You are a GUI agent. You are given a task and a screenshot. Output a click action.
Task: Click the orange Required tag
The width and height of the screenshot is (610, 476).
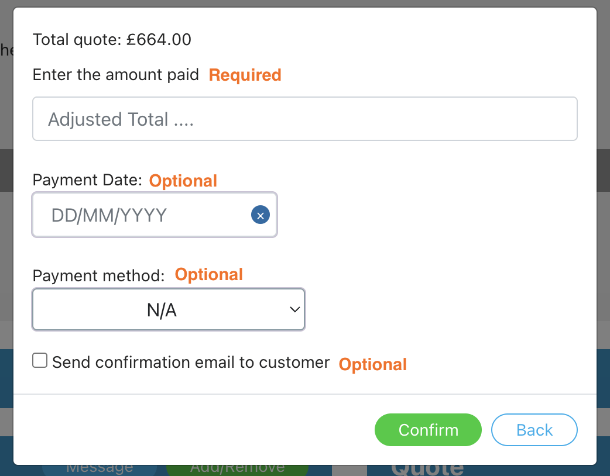click(245, 75)
